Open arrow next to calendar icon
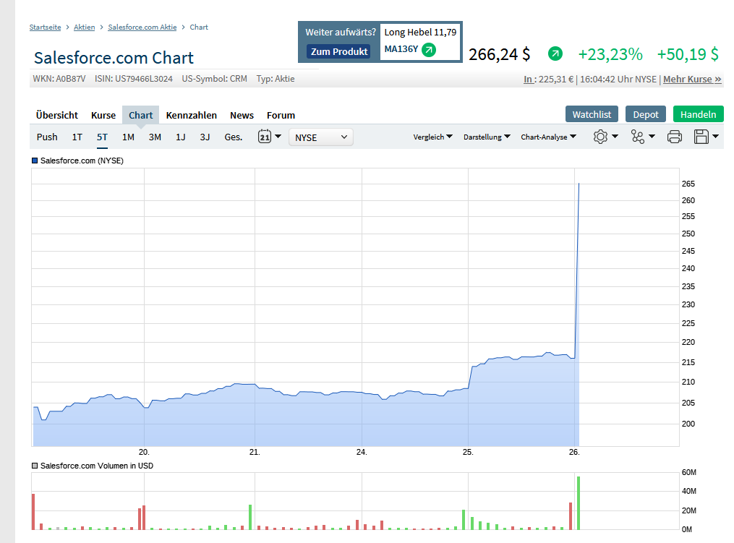This screenshot has height=543, width=734. click(x=278, y=137)
